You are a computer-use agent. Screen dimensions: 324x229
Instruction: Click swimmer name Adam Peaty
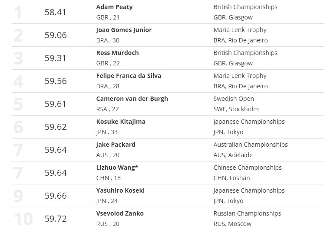114,7
